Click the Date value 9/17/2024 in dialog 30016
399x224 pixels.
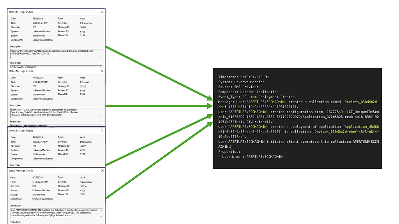point(37,177)
